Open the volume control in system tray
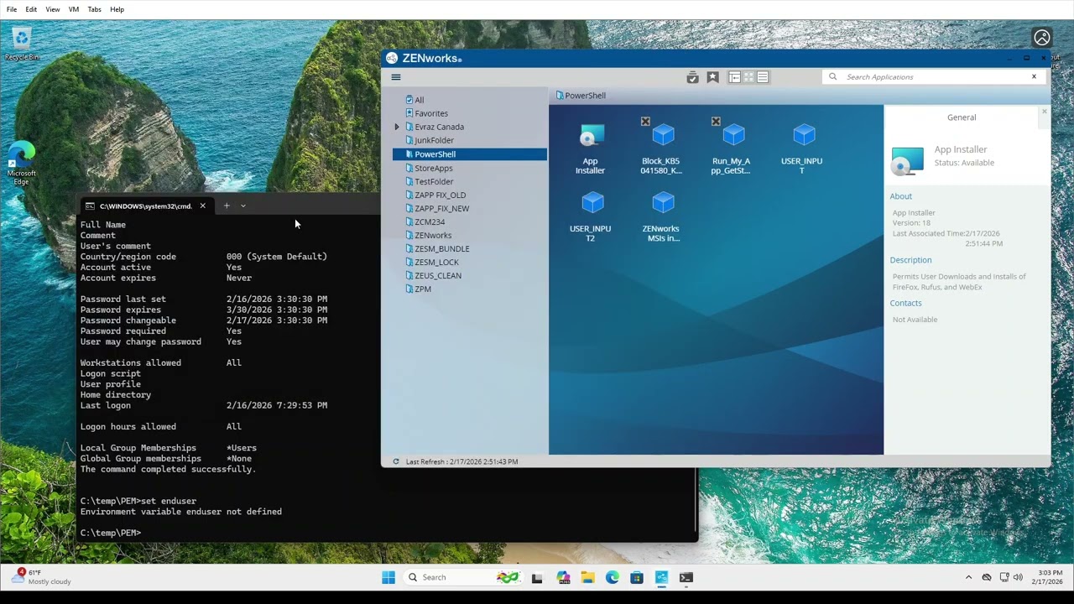This screenshot has height=604, width=1074. click(1018, 577)
